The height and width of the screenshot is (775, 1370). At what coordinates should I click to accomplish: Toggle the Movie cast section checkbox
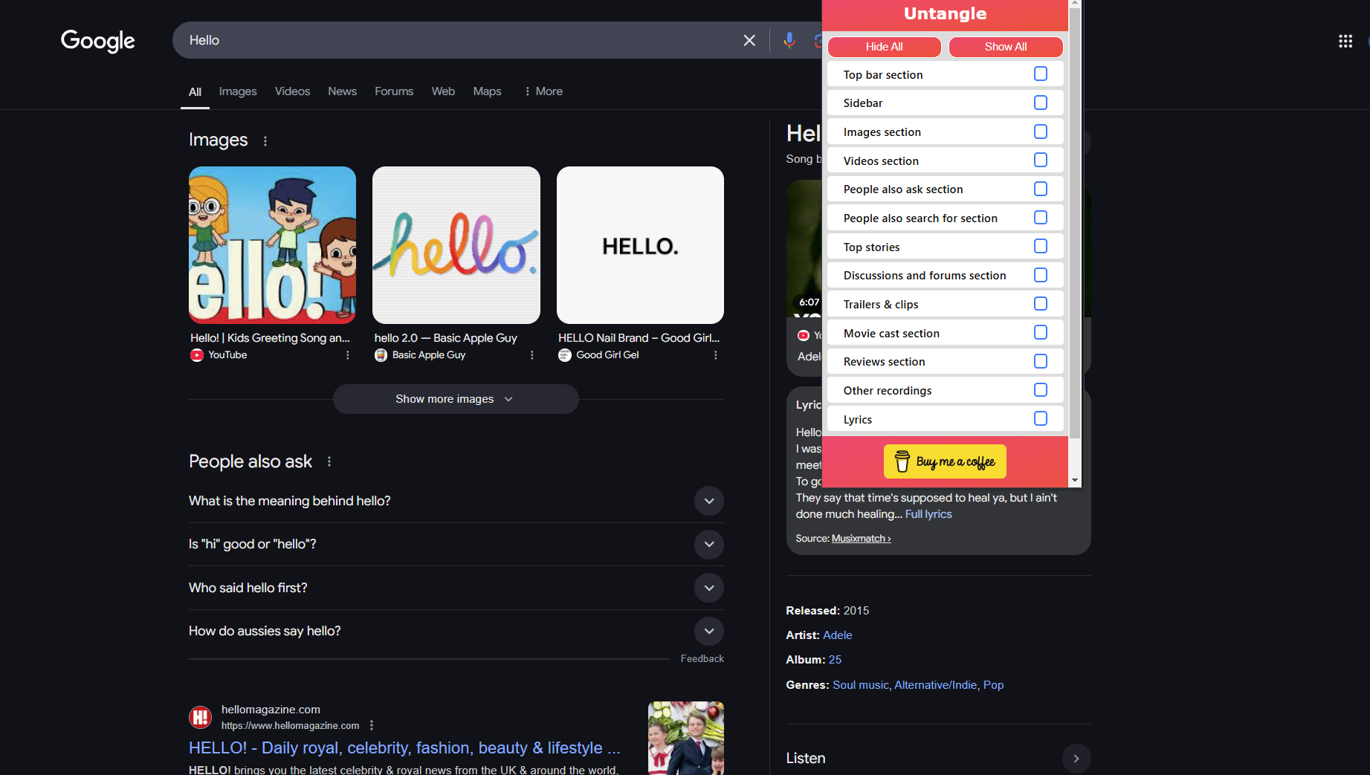pyautogui.click(x=1041, y=333)
